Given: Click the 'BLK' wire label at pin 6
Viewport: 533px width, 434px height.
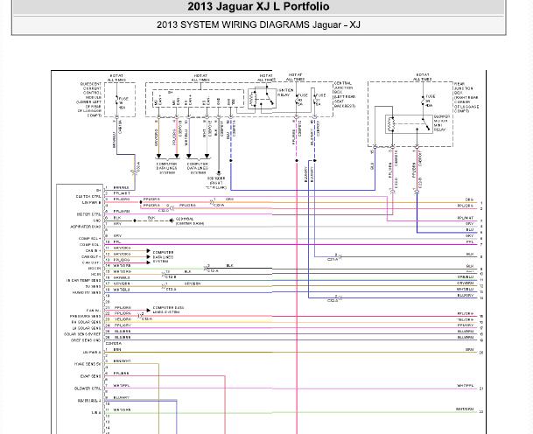Looking at the screenshot, I should pyautogui.click(x=117, y=218).
